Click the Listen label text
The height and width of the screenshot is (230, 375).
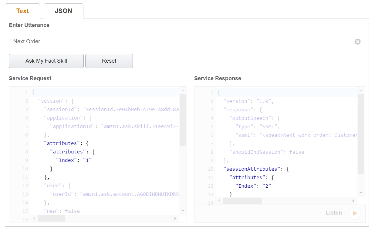334,213
